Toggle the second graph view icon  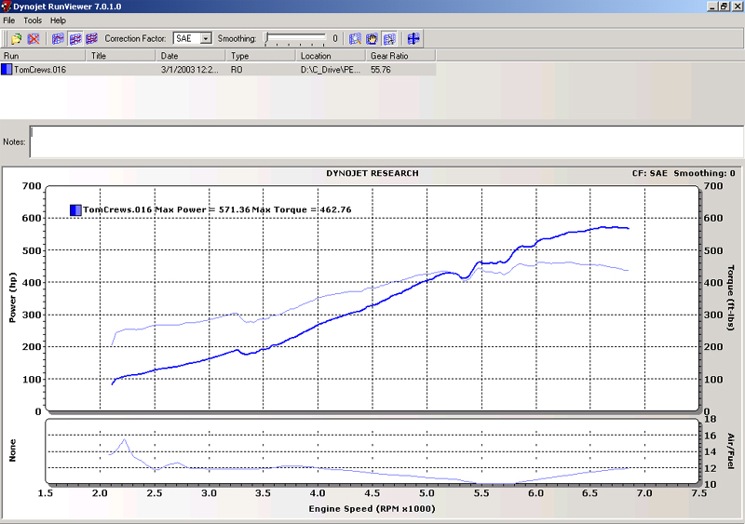click(x=75, y=38)
